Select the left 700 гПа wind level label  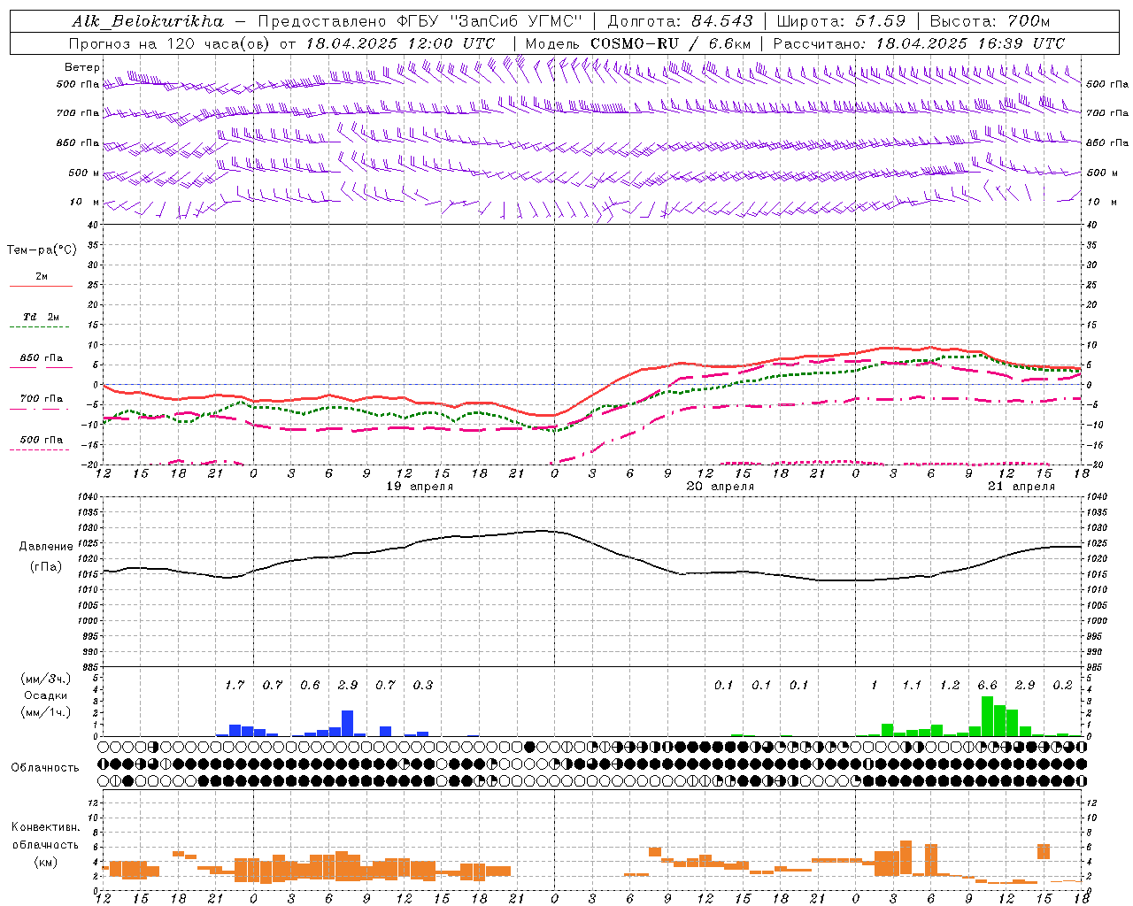[78, 113]
